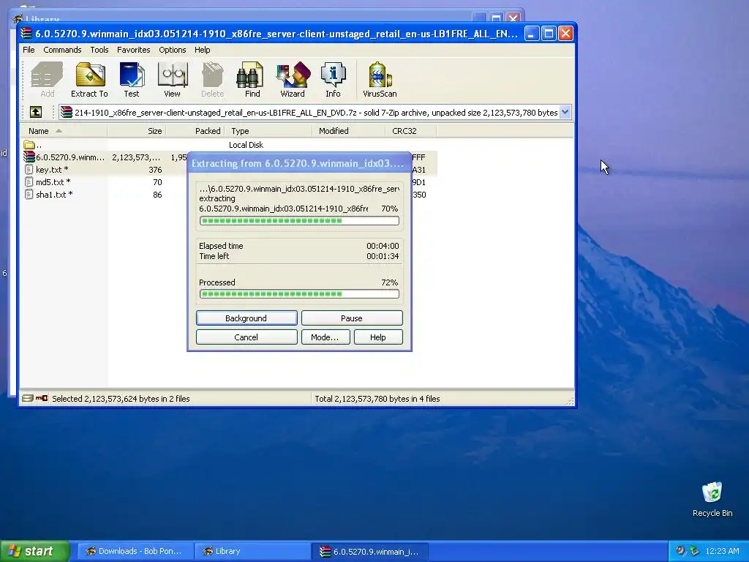Click the file extraction progress bar at 70%
Viewport: 749px width, 562px height.
(299, 221)
